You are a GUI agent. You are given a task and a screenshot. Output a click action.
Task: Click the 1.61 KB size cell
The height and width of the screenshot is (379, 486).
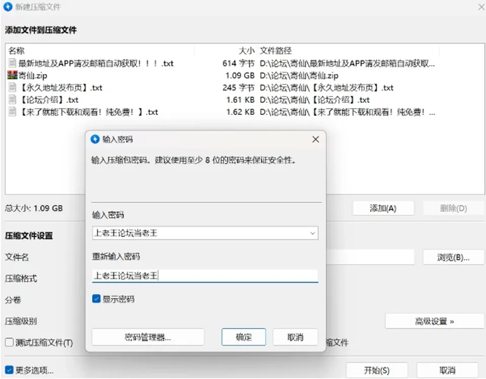tap(240, 100)
